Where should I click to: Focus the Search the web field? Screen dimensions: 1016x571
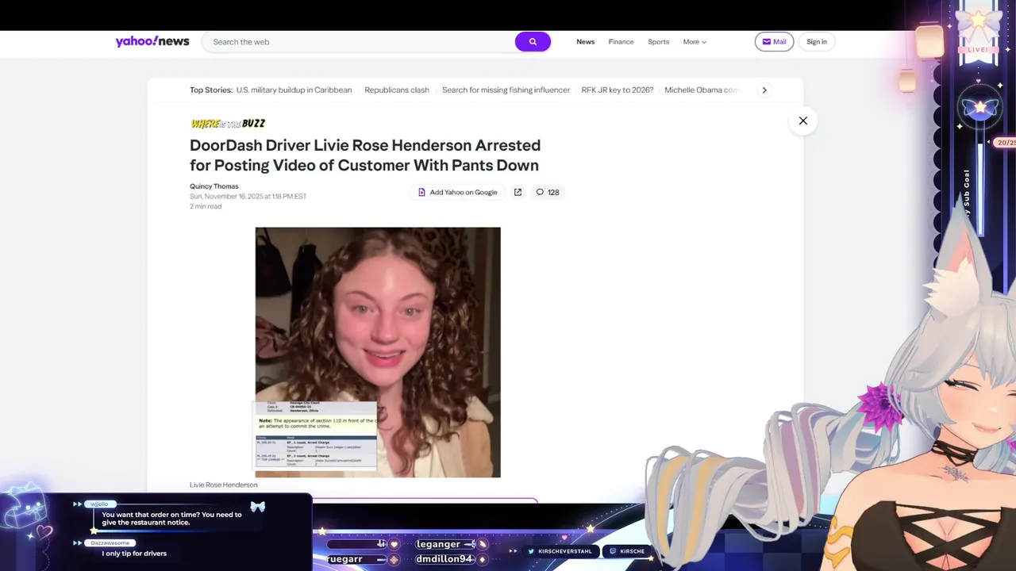[x=358, y=42]
